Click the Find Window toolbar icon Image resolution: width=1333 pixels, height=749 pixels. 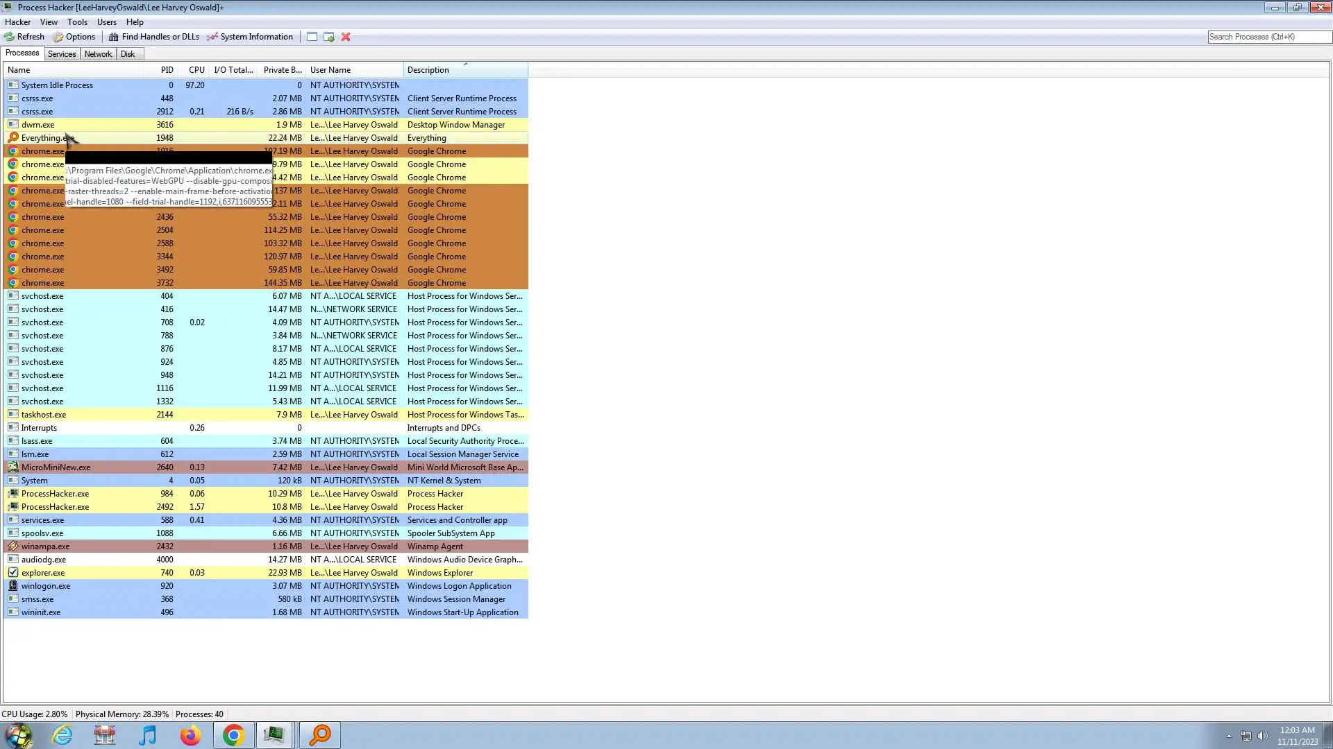click(x=312, y=37)
